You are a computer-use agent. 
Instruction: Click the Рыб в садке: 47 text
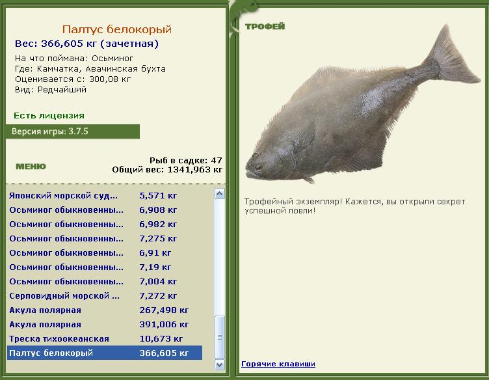185,160
